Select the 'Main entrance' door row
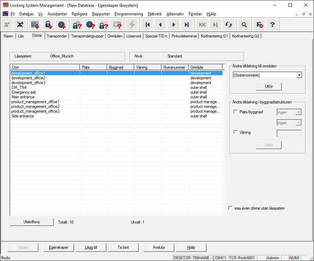The width and height of the screenshot is (314, 261). (23, 97)
